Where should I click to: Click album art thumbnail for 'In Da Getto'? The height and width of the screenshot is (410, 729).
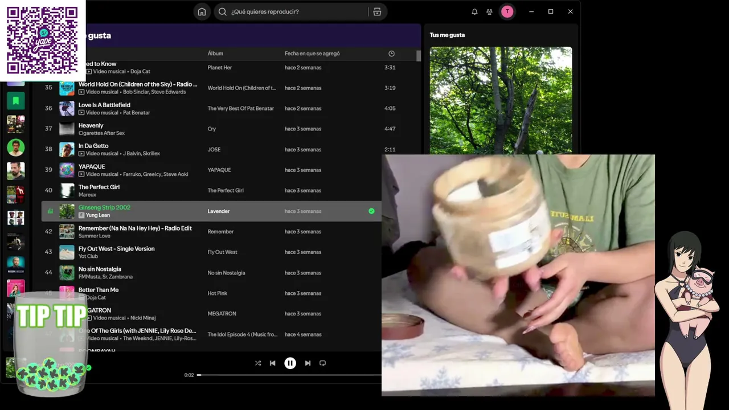pos(67,150)
